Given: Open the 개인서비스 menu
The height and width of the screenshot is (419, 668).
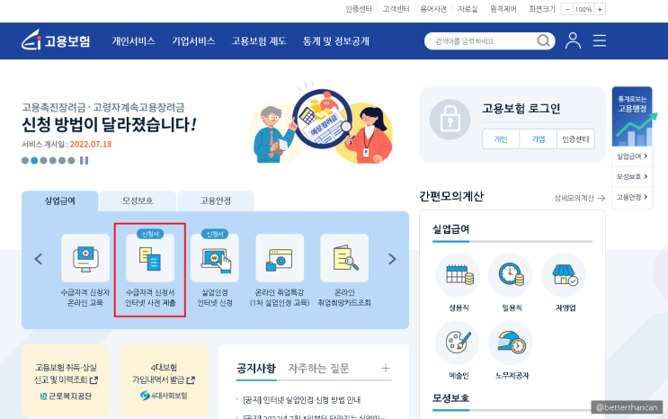Looking at the screenshot, I should click(133, 41).
